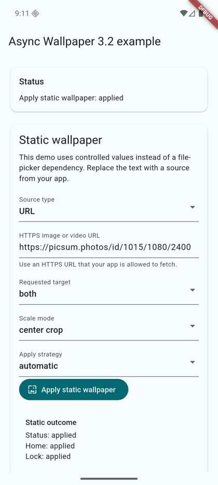Tap the cellular signal icon in the status bar
Image resolution: width=218 pixels, height=485 pixels.
point(192,14)
